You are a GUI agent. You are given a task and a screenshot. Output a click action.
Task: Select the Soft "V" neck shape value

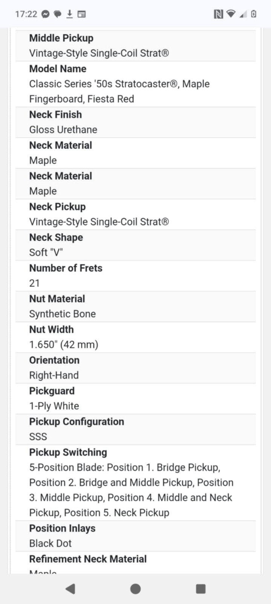46,252
